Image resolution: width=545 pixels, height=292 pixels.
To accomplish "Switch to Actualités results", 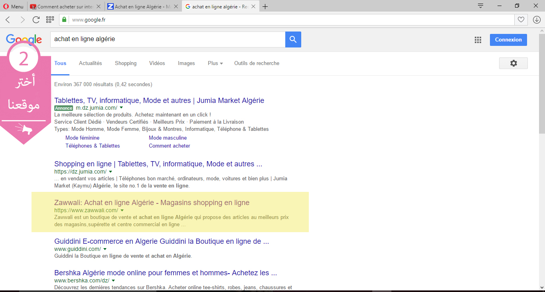I will tap(91, 63).
